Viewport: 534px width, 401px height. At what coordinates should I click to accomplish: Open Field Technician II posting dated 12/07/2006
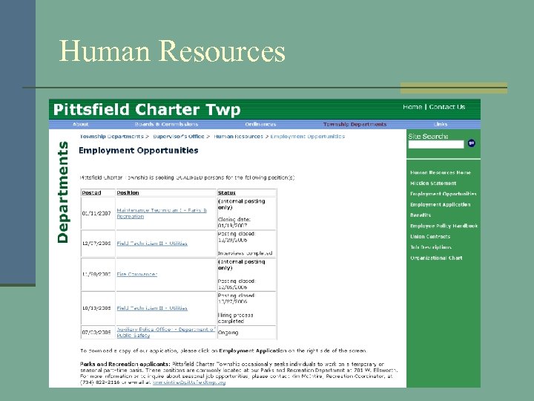(152, 244)
